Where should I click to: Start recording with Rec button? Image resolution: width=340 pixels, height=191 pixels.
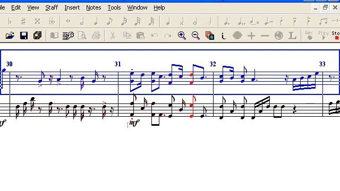309,36
